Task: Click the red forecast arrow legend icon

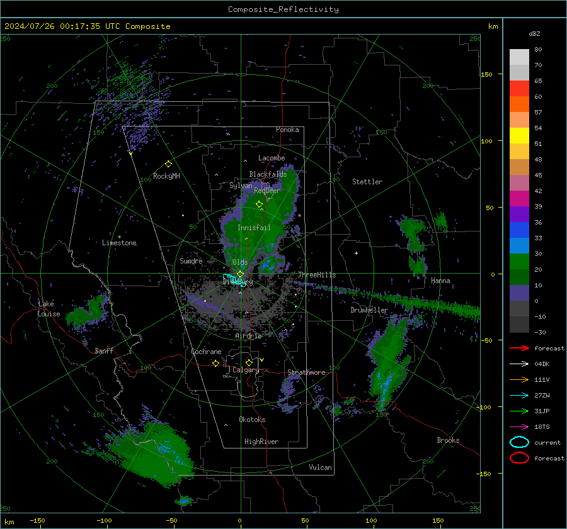Action: (x=519, y=348)
